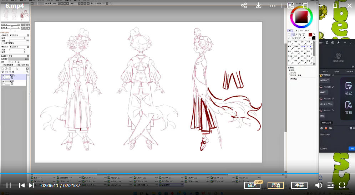Toggle subtitles with the 字幕 button

[299, 185]
